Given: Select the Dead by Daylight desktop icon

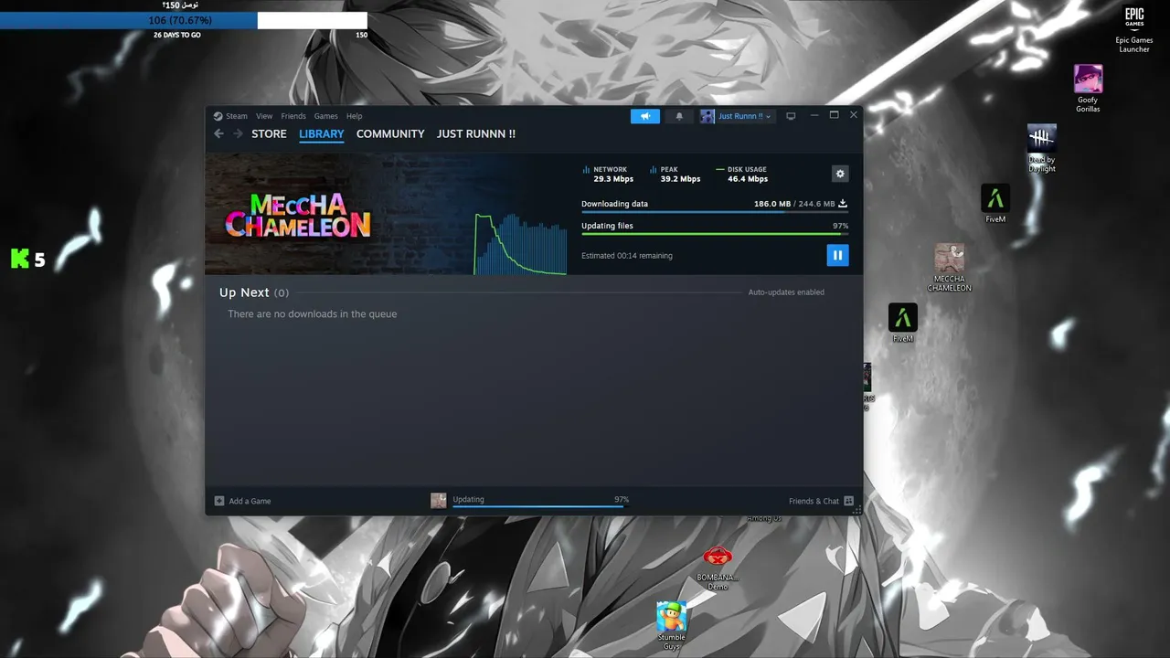Looking at the screenshot, I should point(1042,148).
